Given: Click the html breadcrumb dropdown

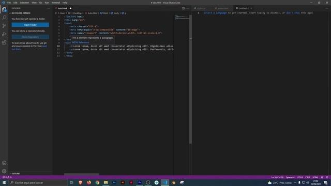Looking at the screenshot, I should (104, 13).
